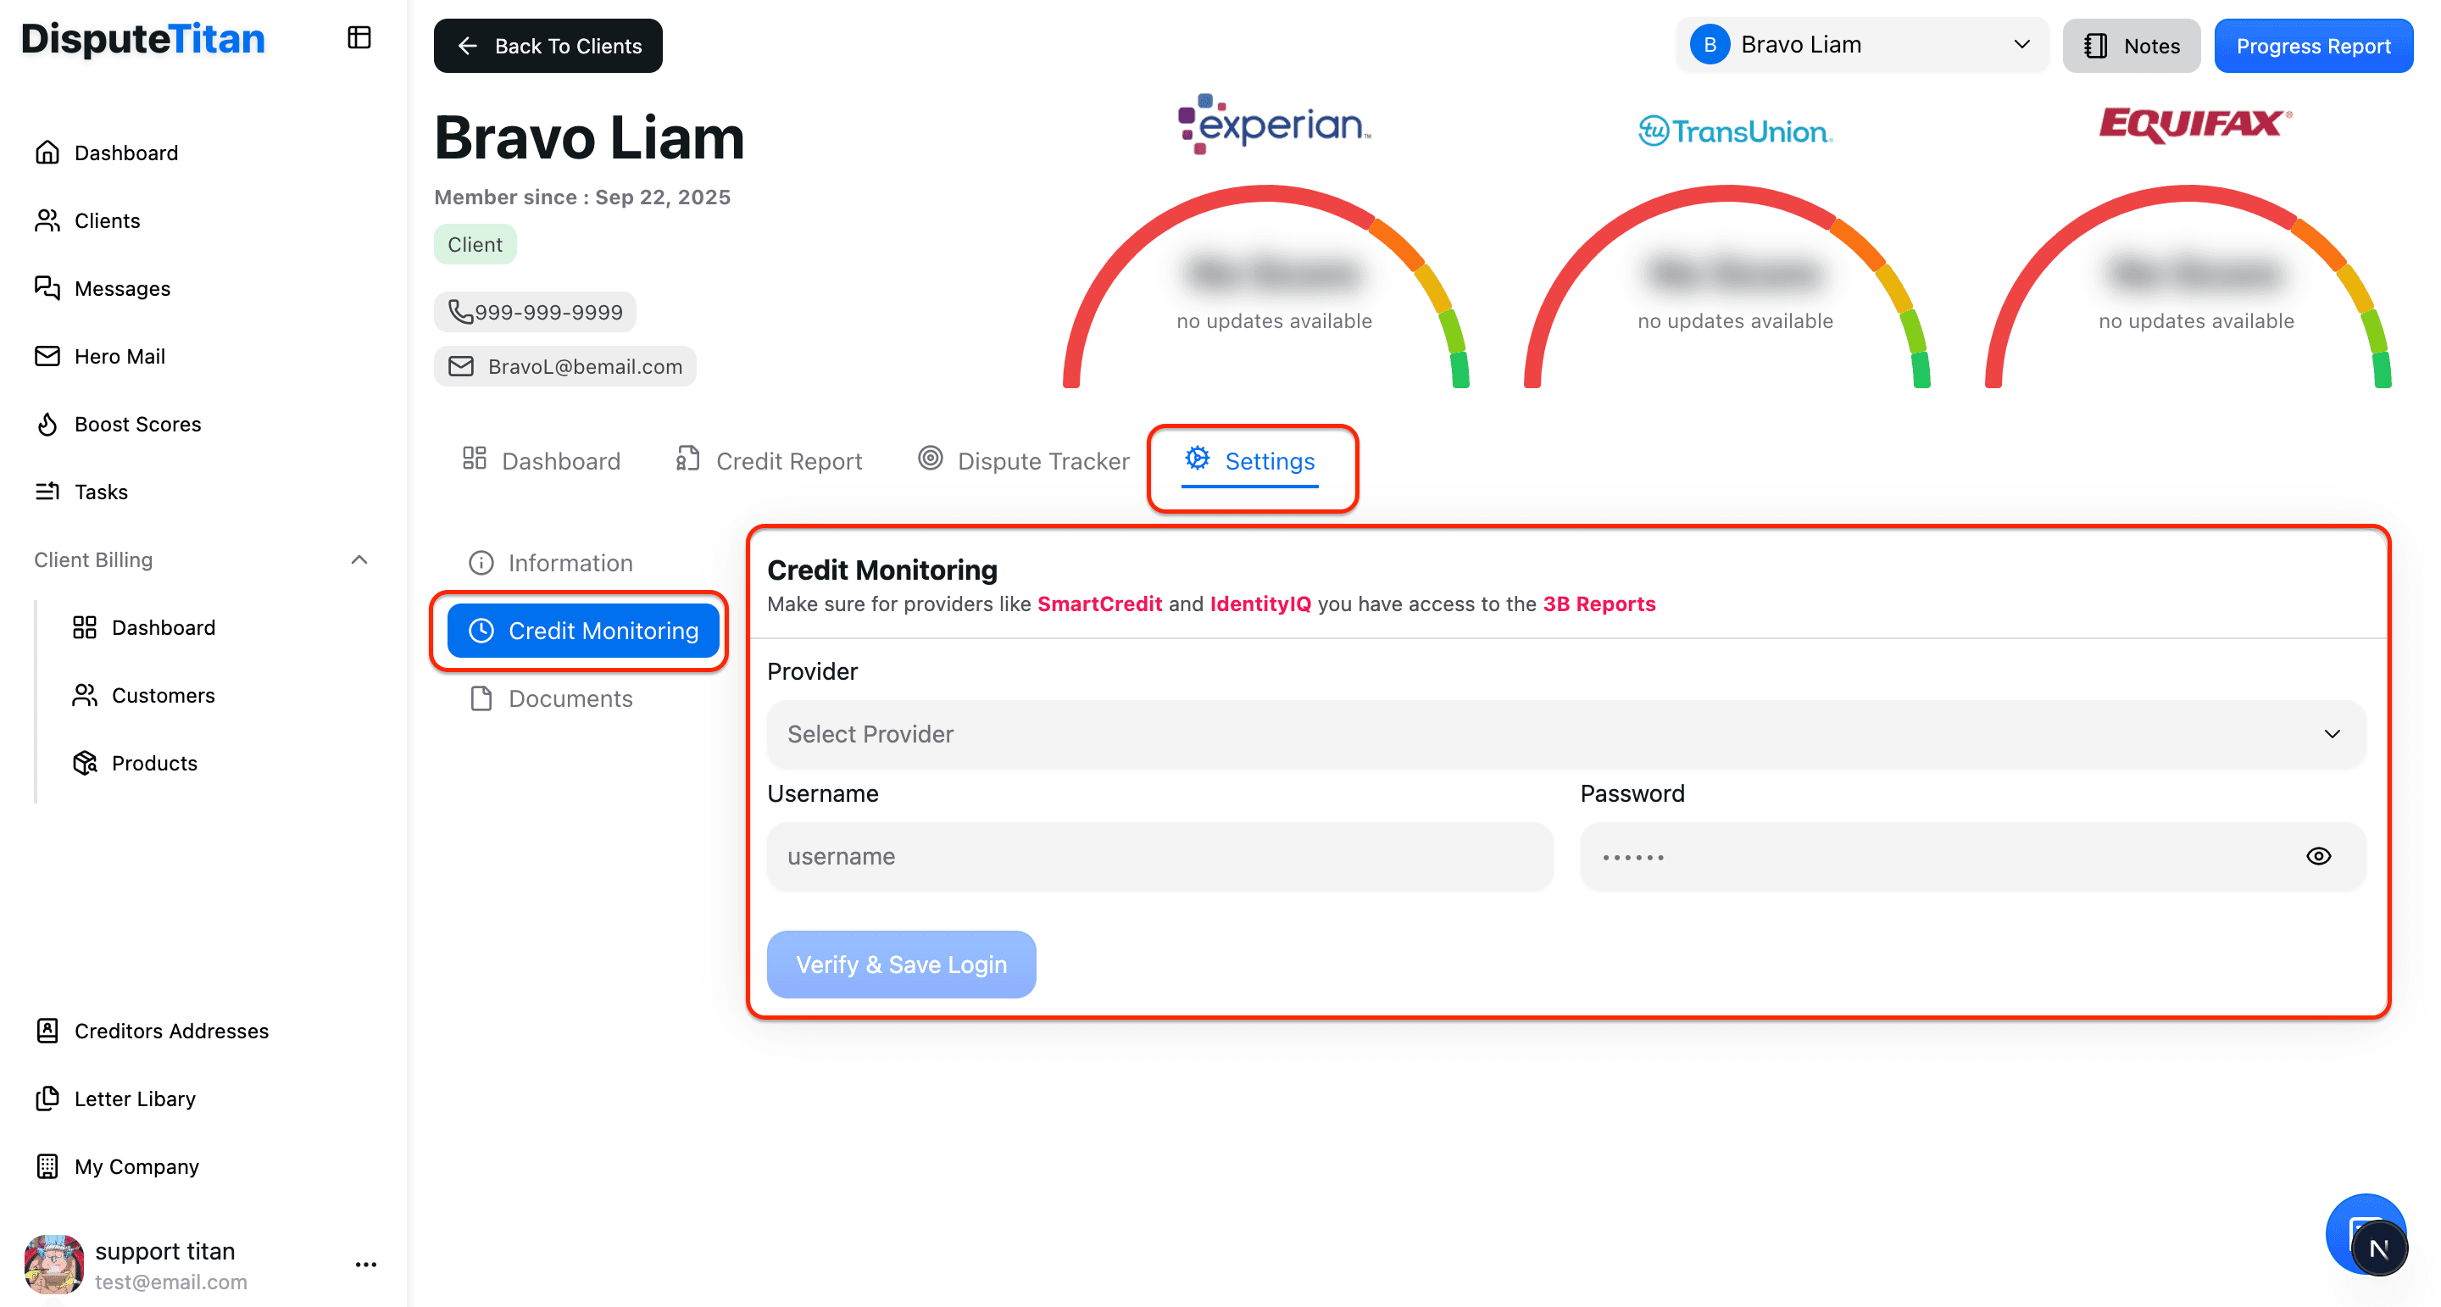The image size is (2441, 1307).
Task: Switch to the Dispute Tracker tab
Action: point(1023,460)
